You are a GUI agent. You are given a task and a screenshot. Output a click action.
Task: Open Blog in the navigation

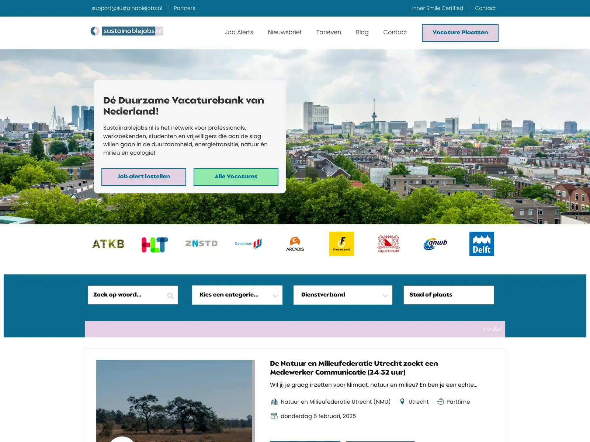(x=362, y=32)
